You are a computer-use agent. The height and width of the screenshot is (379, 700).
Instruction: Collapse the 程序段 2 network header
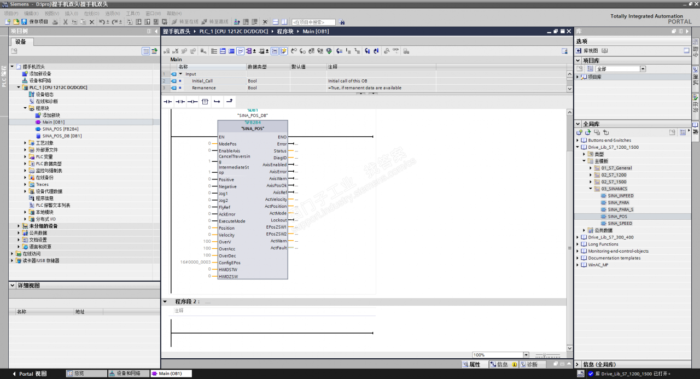(x=165, y=302)
